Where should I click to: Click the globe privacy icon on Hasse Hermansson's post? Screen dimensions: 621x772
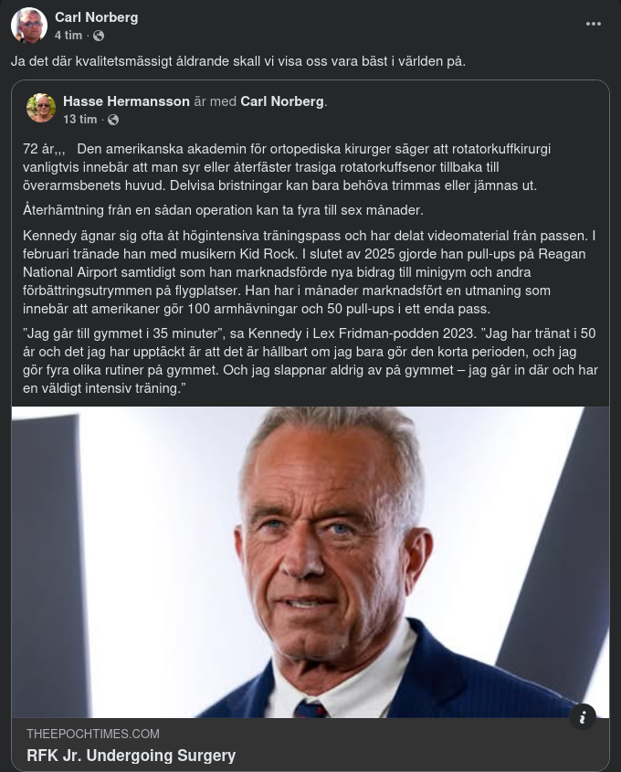click(113, 119)
